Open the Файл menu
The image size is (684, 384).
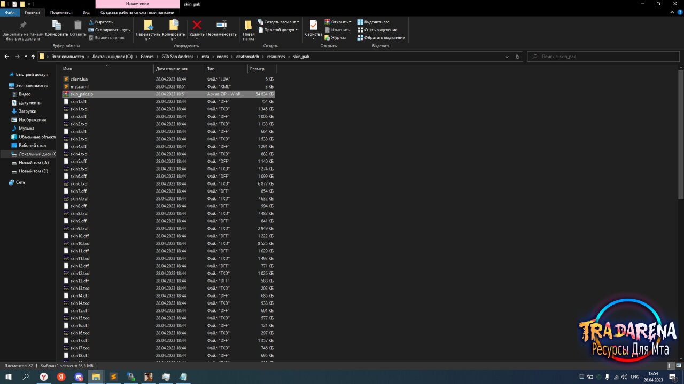(10, 12)
